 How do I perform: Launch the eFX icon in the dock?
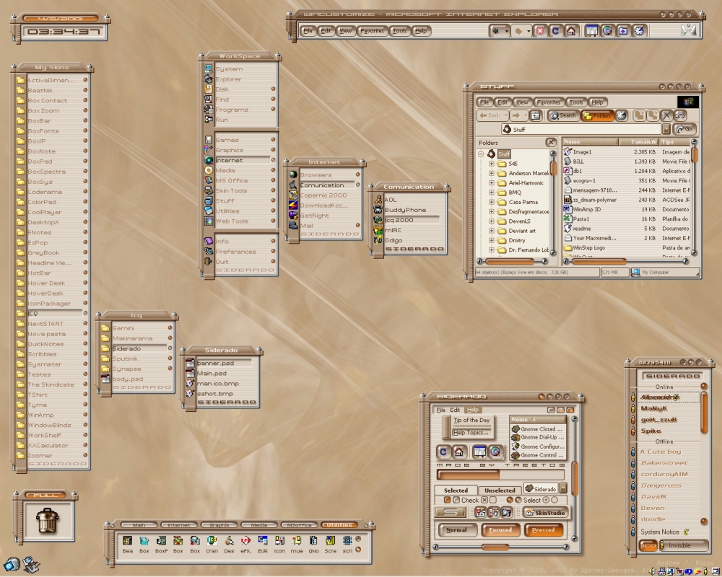(x=245, y=541)
